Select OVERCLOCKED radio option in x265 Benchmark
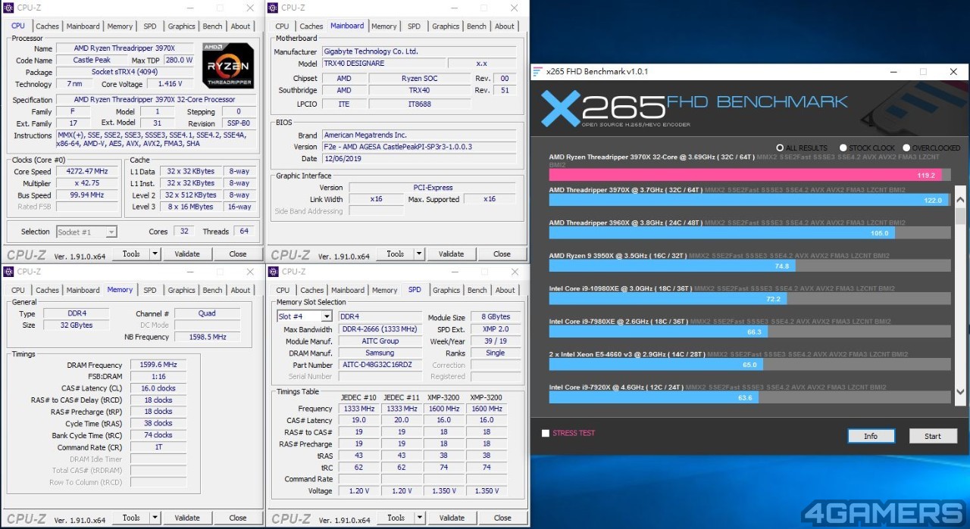The image size is (970, 529). pos(906,148)
